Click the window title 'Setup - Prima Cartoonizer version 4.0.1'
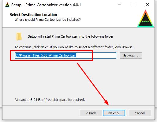Viewport: 157px width, 122px height. (x=46, y=5)
